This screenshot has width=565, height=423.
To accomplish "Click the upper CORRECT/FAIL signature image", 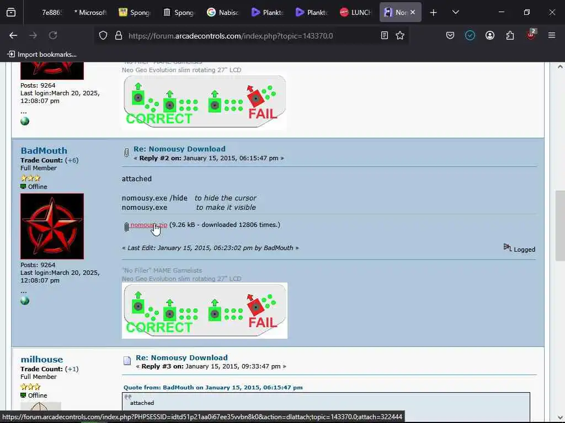I will coord(205,102).
